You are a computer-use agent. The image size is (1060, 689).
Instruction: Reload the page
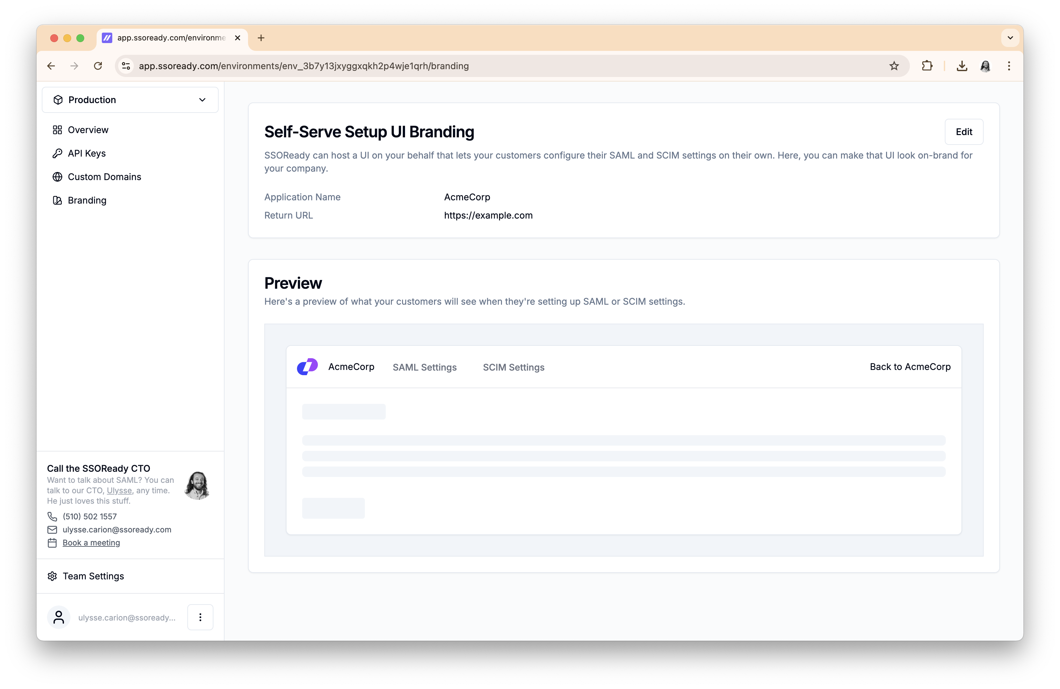tap(98, 66)
